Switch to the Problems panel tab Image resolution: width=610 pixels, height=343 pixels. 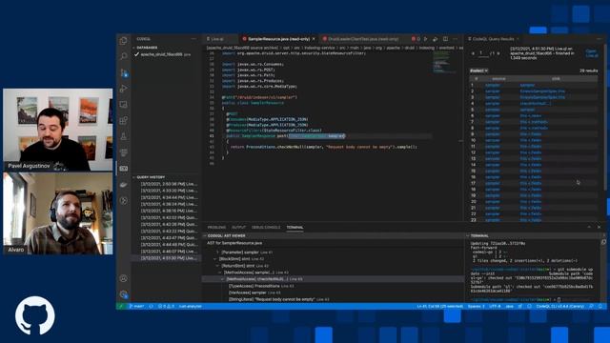(216, 227)
